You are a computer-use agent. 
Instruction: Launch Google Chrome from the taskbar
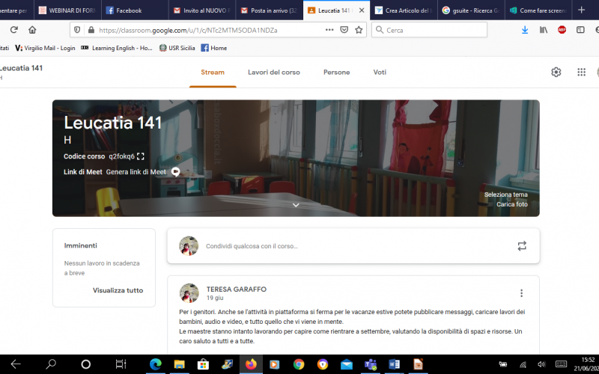click(299, 364)
